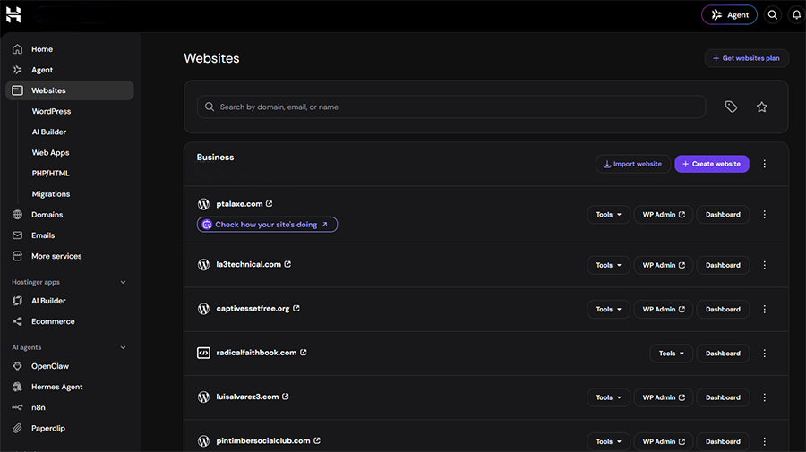
Task: Show favorite websites via star icon
Action: (762, 107)
